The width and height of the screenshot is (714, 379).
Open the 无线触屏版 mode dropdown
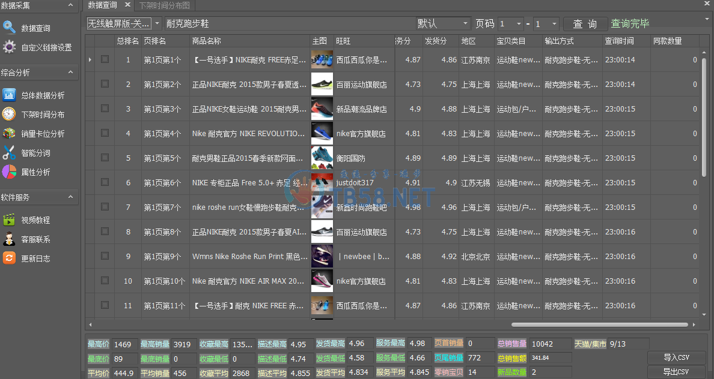tap(157, 23)
